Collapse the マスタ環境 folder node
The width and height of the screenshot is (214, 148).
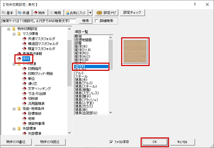point(14,34)
